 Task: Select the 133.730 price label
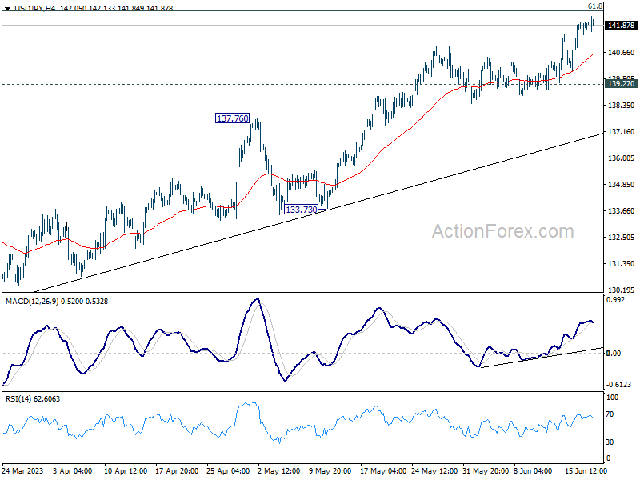point(302,210)
